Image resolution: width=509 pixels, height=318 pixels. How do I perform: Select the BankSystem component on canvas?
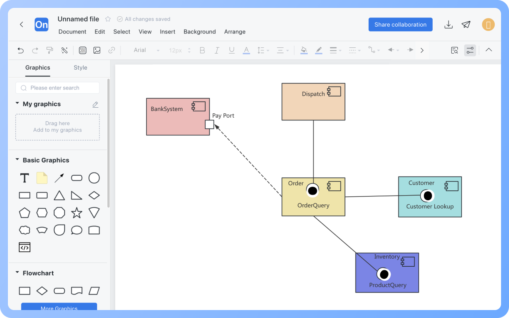(178, 117)
